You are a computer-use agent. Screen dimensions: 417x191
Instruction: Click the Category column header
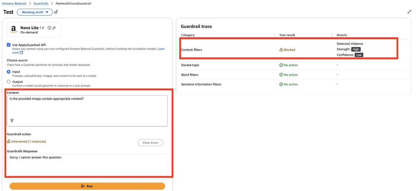[188, 35]
